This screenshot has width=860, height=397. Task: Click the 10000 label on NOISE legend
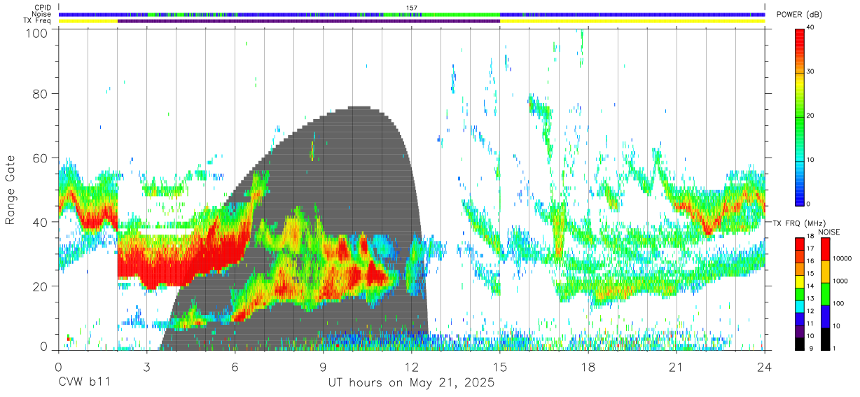click(842, 258)
